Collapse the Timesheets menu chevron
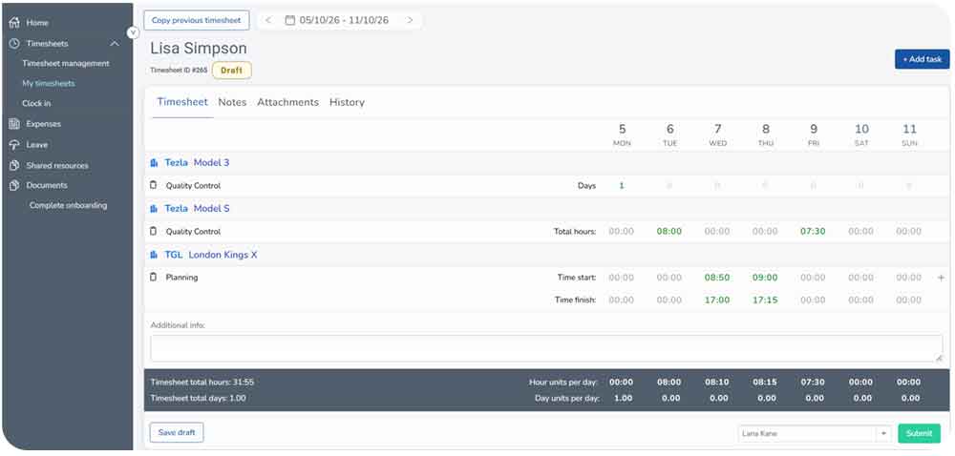Screen dimensions: 955x456 point(114,43)
